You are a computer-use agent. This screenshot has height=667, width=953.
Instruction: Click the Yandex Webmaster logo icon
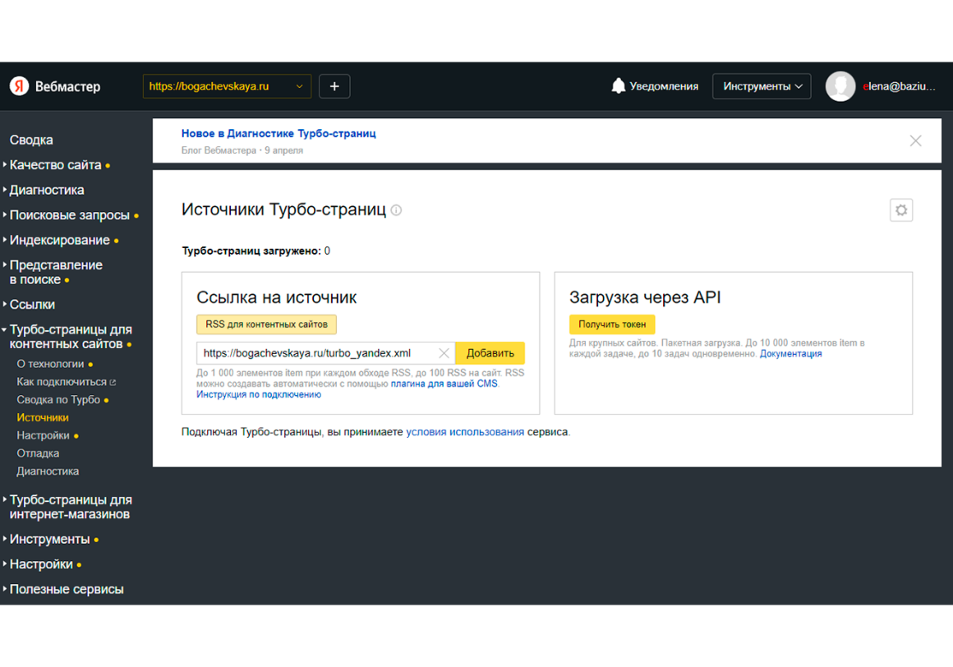[20, 86]
